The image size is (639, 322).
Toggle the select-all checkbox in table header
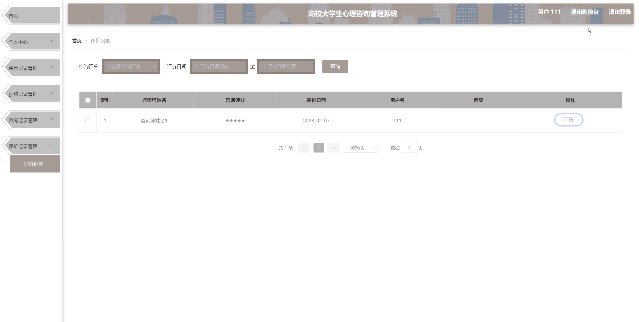click(x=88, y=100)
